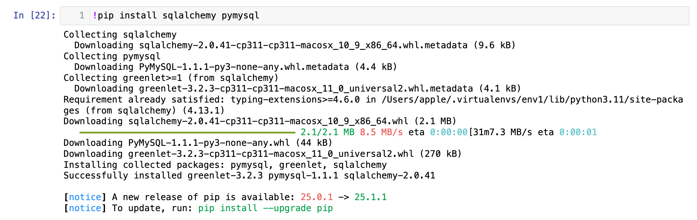
Task: Click the second blue 'notice' label
Action: [x=85, y=208]
